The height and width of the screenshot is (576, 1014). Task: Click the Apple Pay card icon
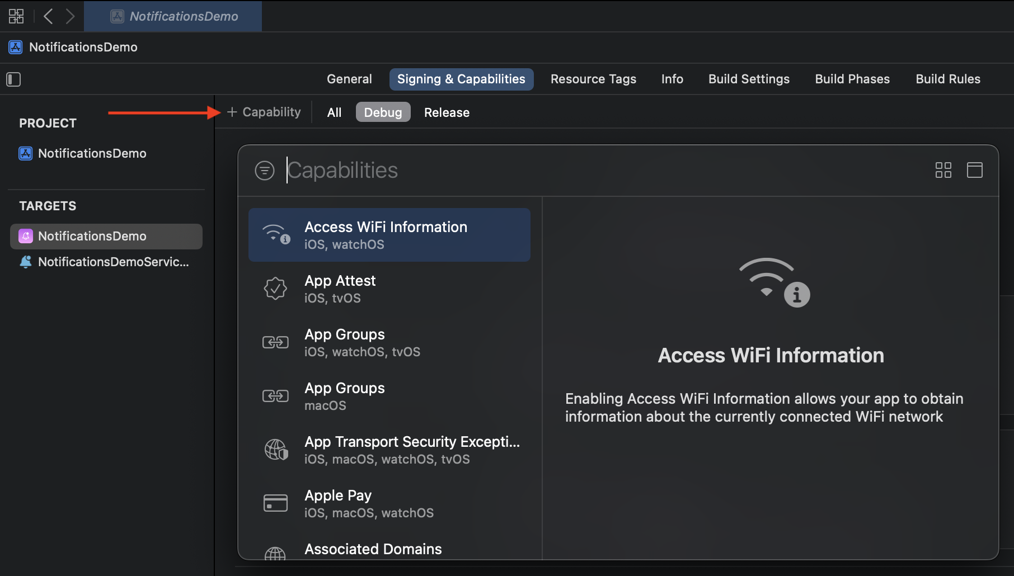[x=275, y=503]
